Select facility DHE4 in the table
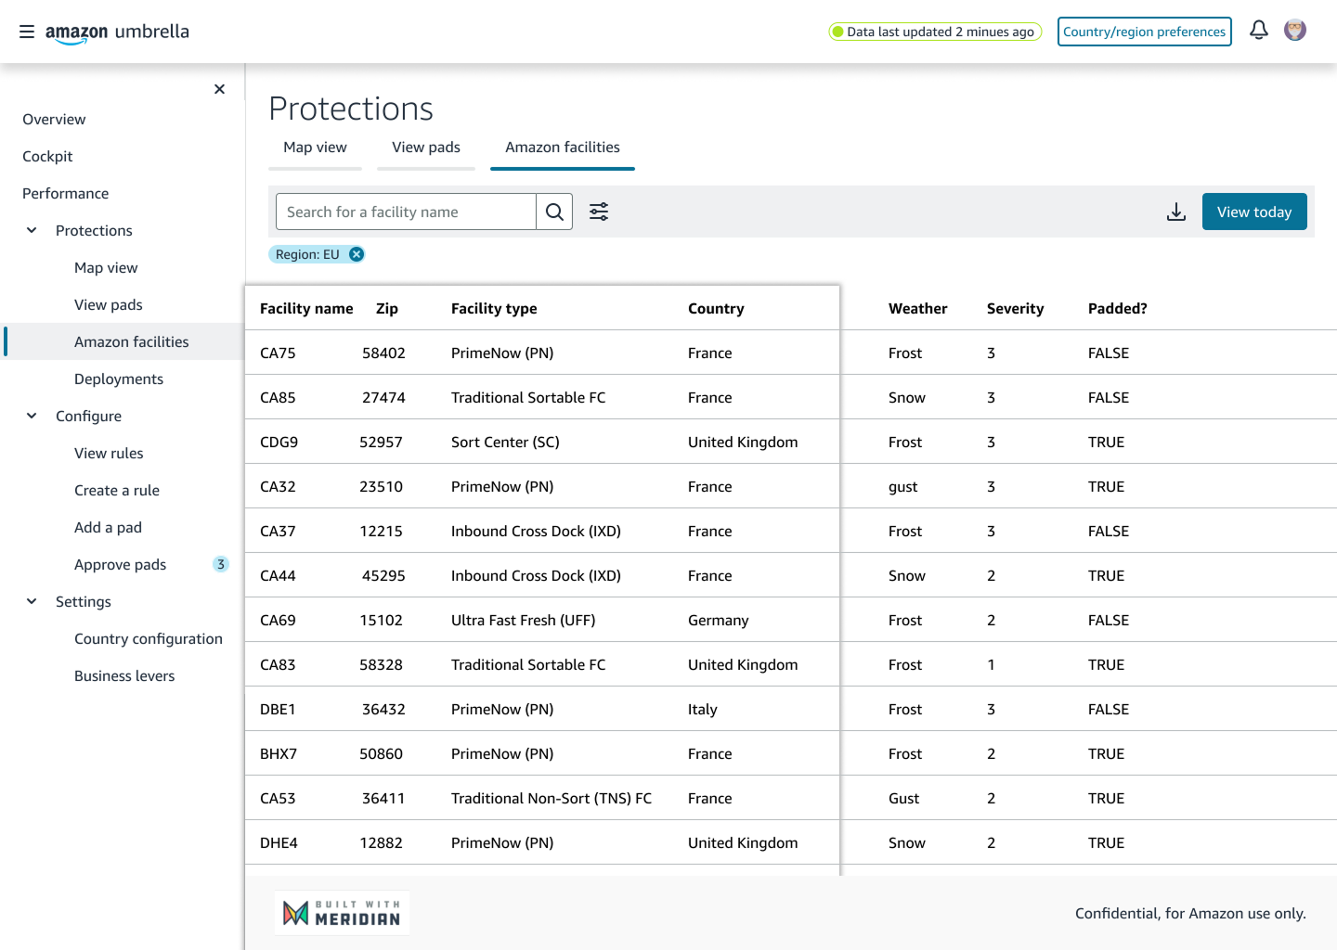 [x=279, y=842]
